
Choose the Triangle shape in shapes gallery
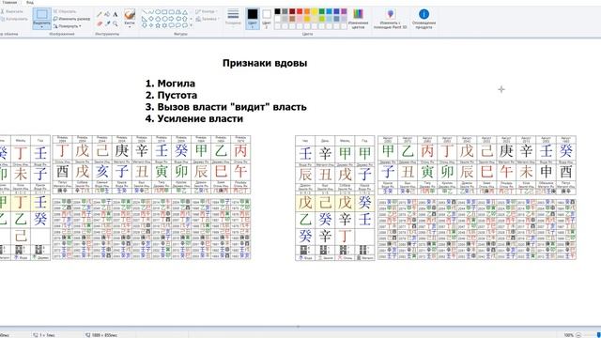pyautogui.click(x=185, y=12)
